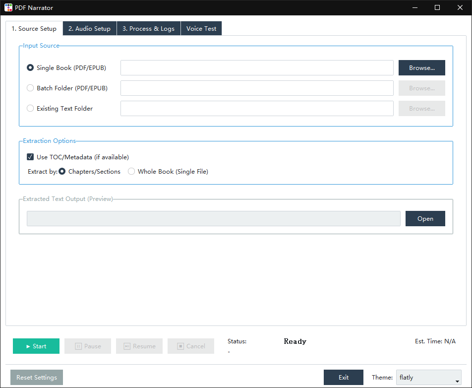Click the Cancel button
The height and width of the screenshot is (388, 472).
click(x=191, y=346)
